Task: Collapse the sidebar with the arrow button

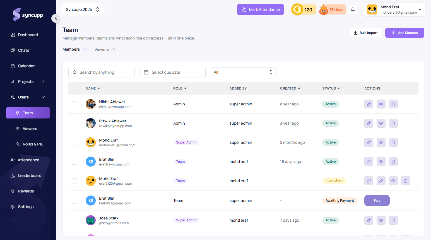Action: (x=56, y=18)
